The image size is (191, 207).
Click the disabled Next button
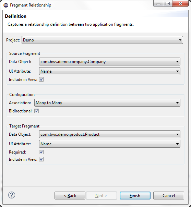[102, 195]
